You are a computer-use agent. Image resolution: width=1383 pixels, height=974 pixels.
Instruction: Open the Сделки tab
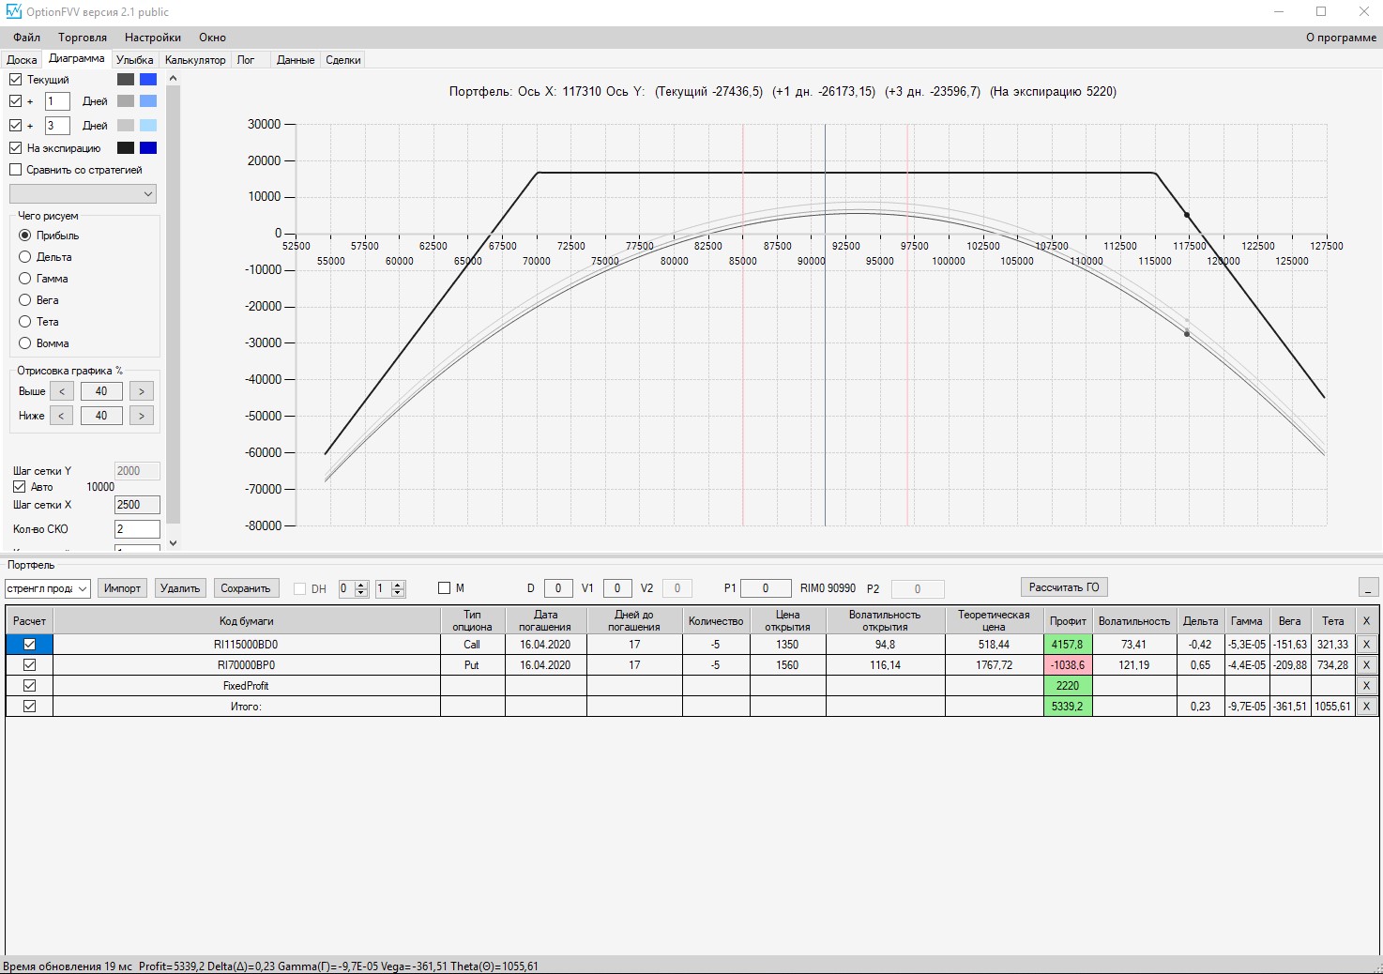[x=343, y=60]
